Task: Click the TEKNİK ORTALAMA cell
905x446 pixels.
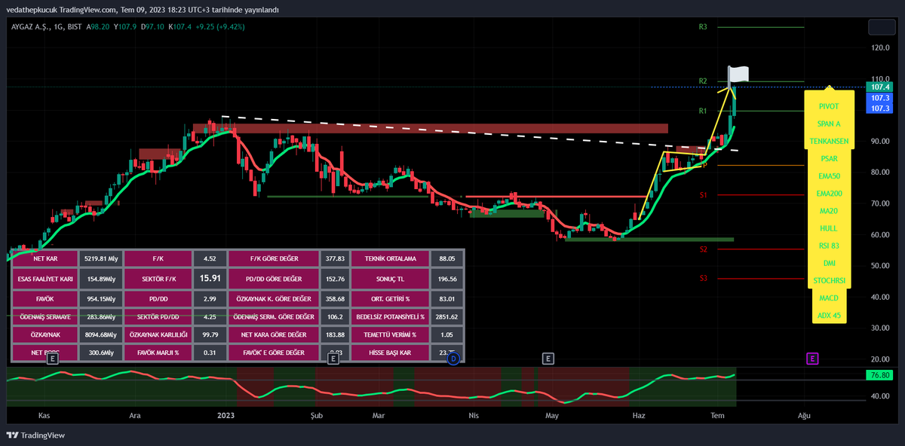Action: [x=389, y=259]
